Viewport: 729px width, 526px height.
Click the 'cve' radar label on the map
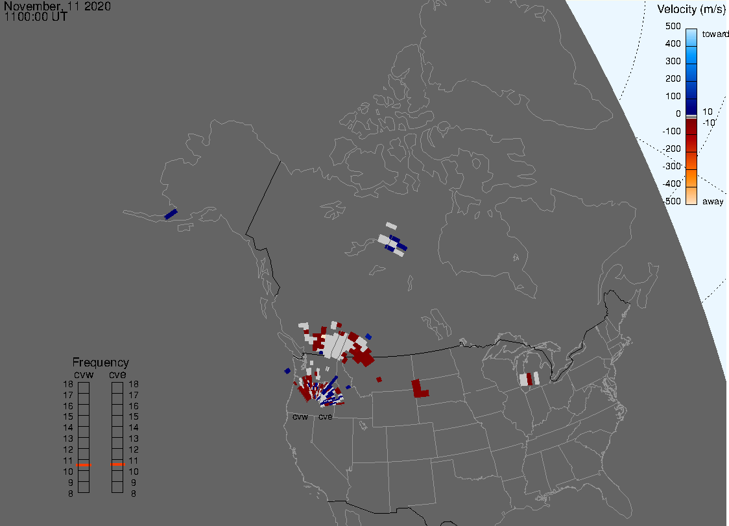(x=325, y=416)
